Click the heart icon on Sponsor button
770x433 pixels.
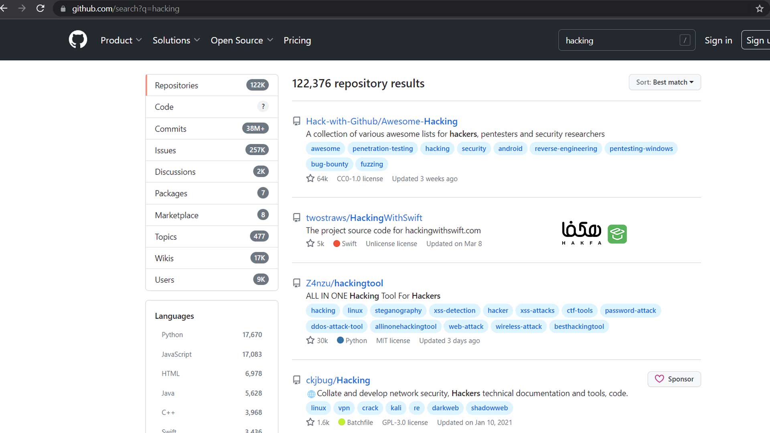point(659,379)
